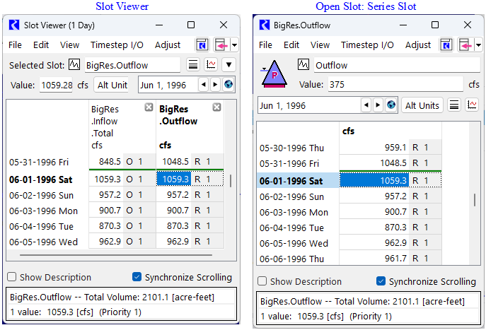Image resolution: width=486 pixels, height=330 pixels.
Task: Open dropdown beside pink arrow icon in BigRes.Outflow window
Action: 479,45
